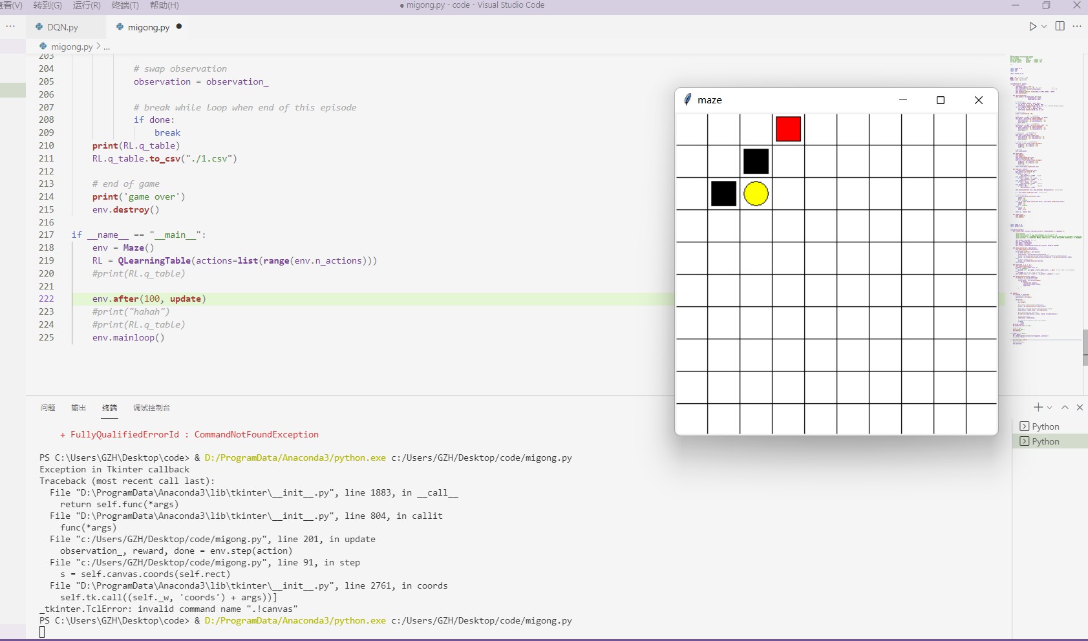Close the Visual Studio Code window
This screenshot has height=641, width=1088.
click(1076, 5)
